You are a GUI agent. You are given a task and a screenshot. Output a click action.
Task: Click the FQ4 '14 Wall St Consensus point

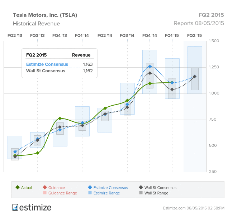150,73
